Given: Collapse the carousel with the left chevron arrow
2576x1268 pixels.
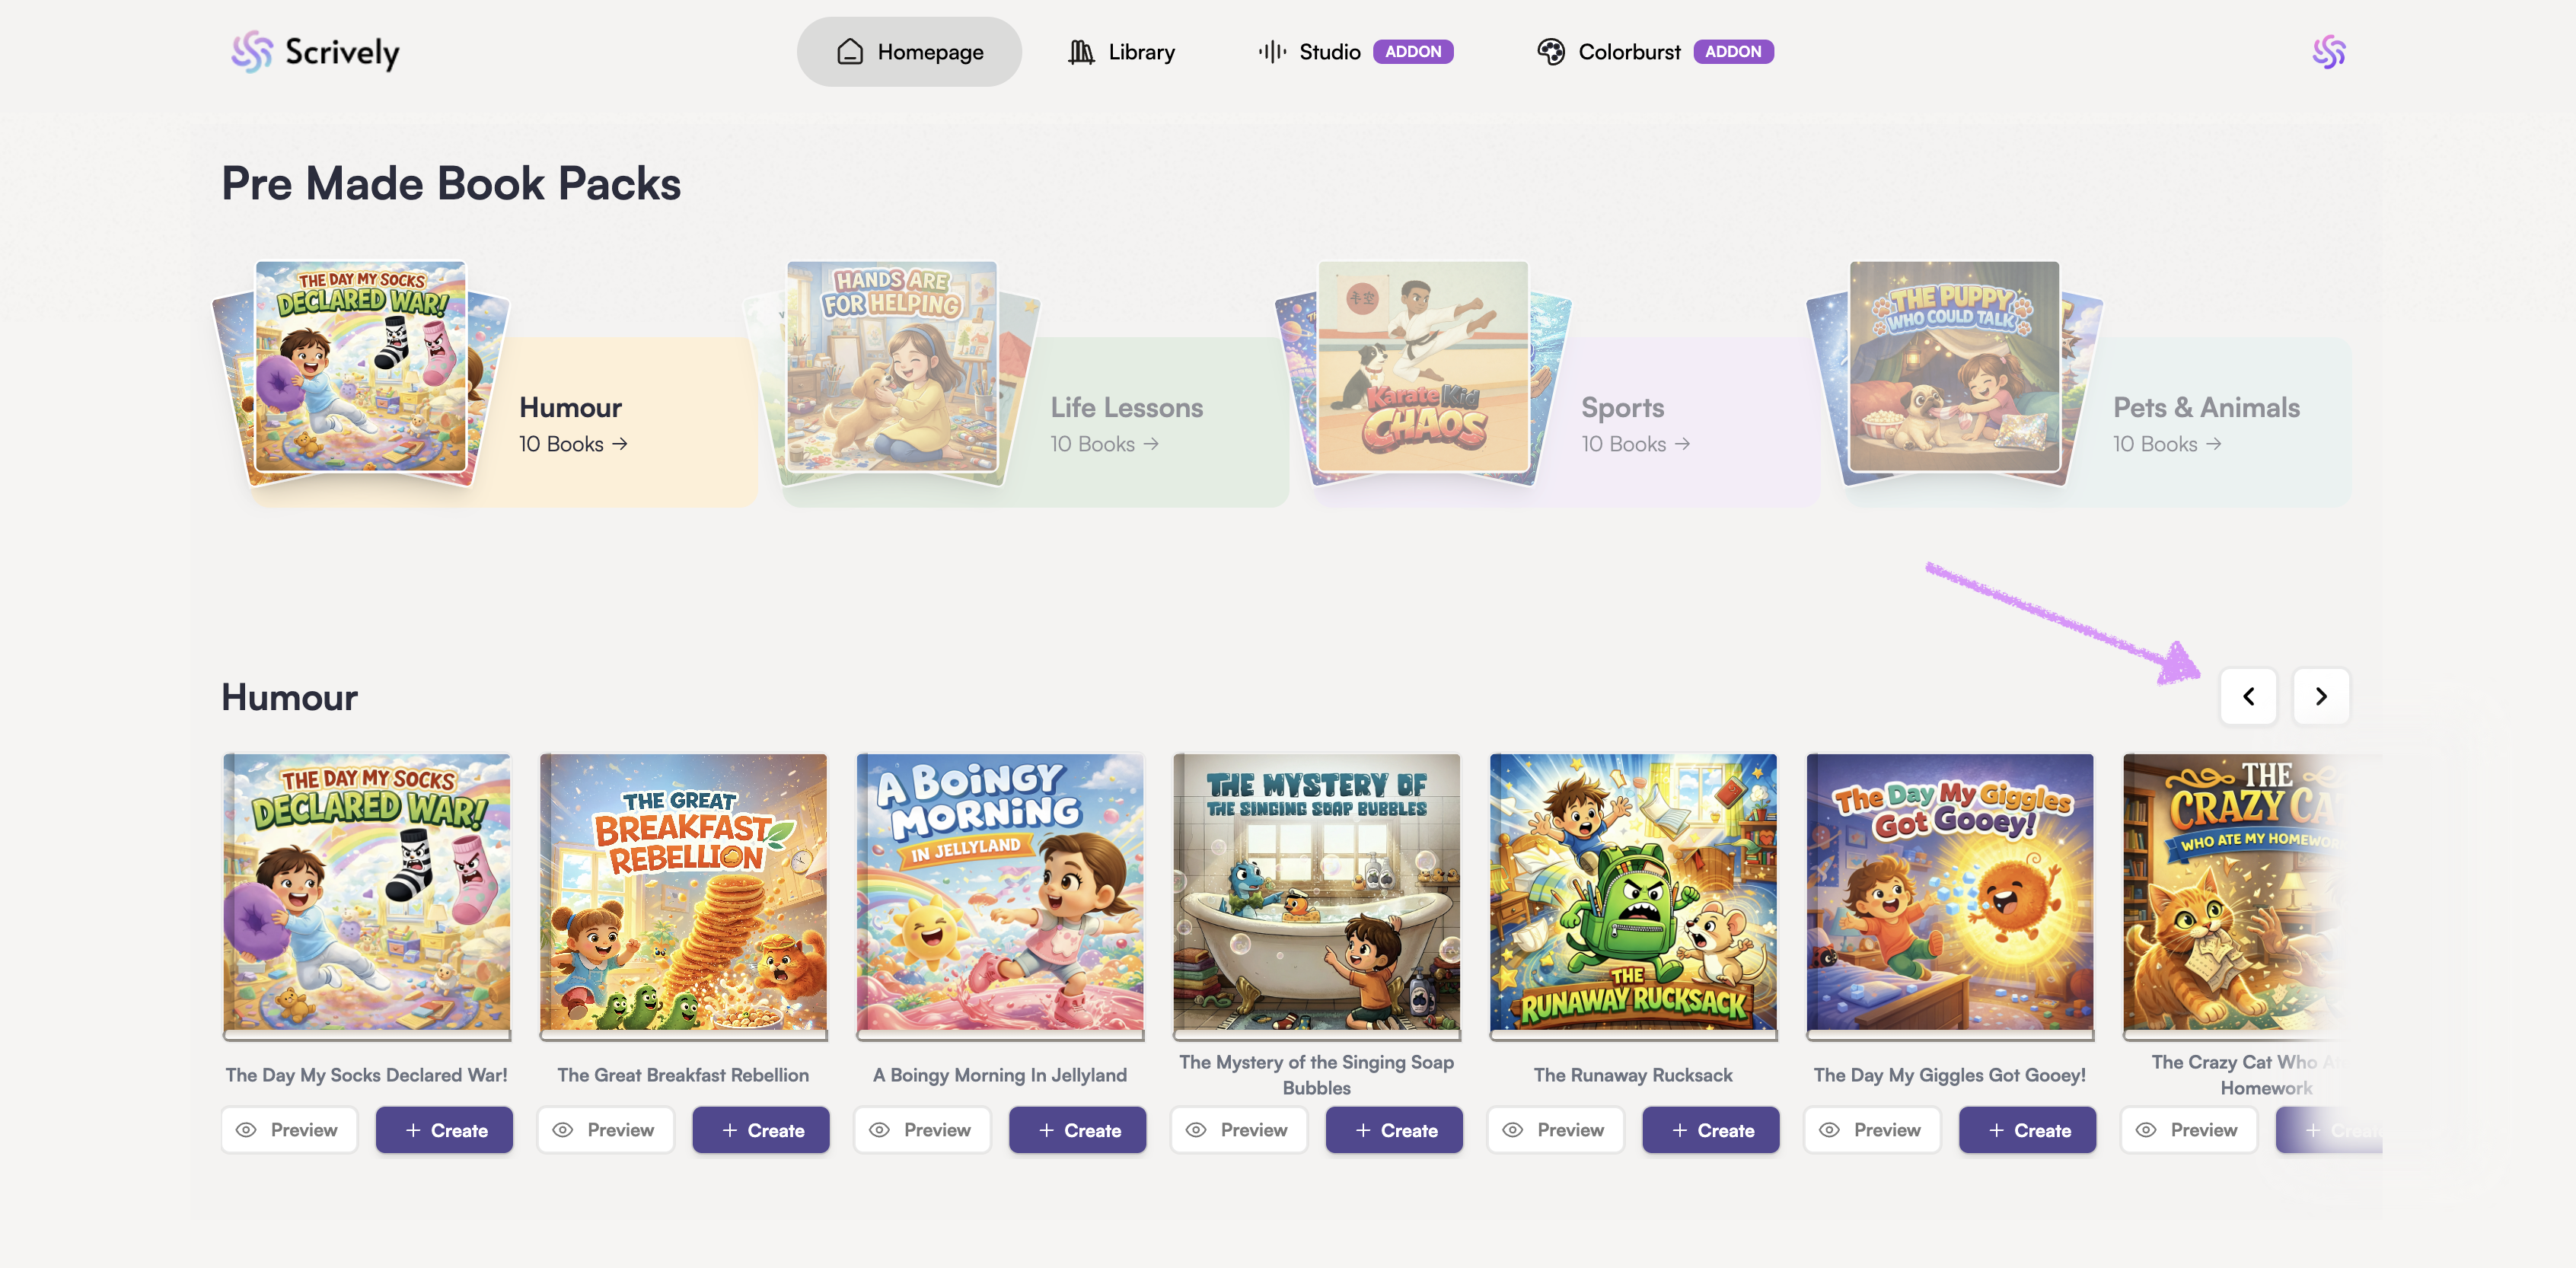Looking at the screenshot, I should click(2249, 696).
